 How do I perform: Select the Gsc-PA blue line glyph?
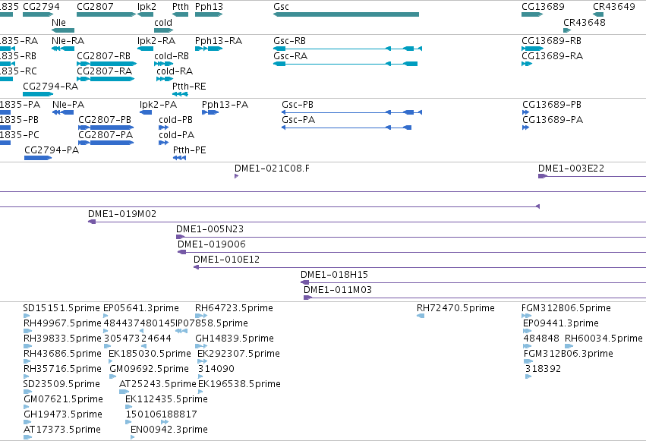(x=346, y=128)
